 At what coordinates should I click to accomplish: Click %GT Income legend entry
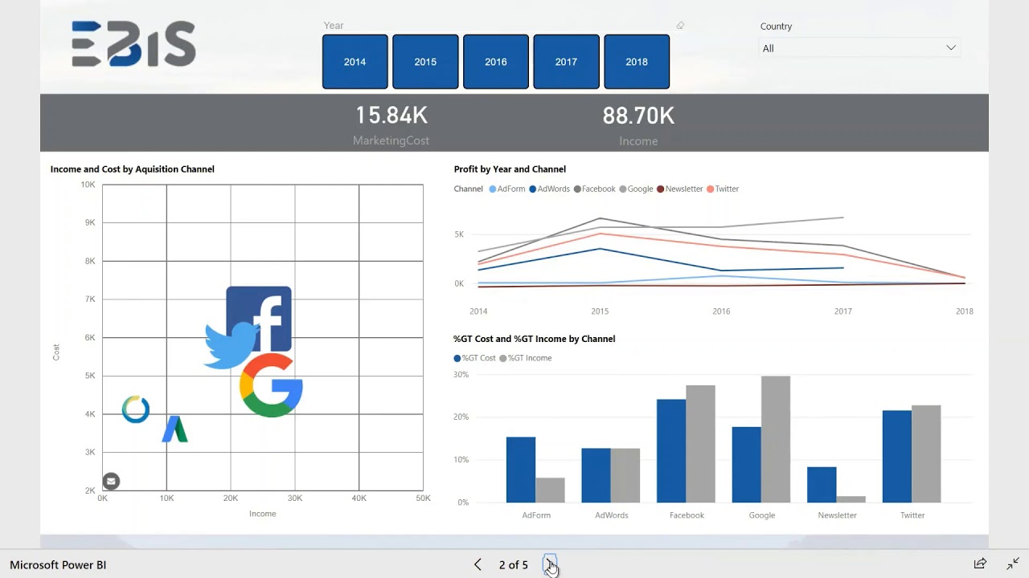[526, 358]
